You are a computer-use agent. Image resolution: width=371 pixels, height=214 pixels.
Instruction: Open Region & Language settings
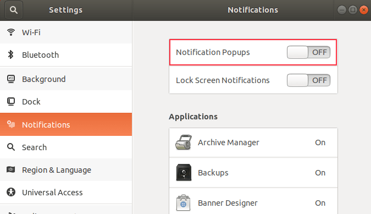click(x=66, y=170)
